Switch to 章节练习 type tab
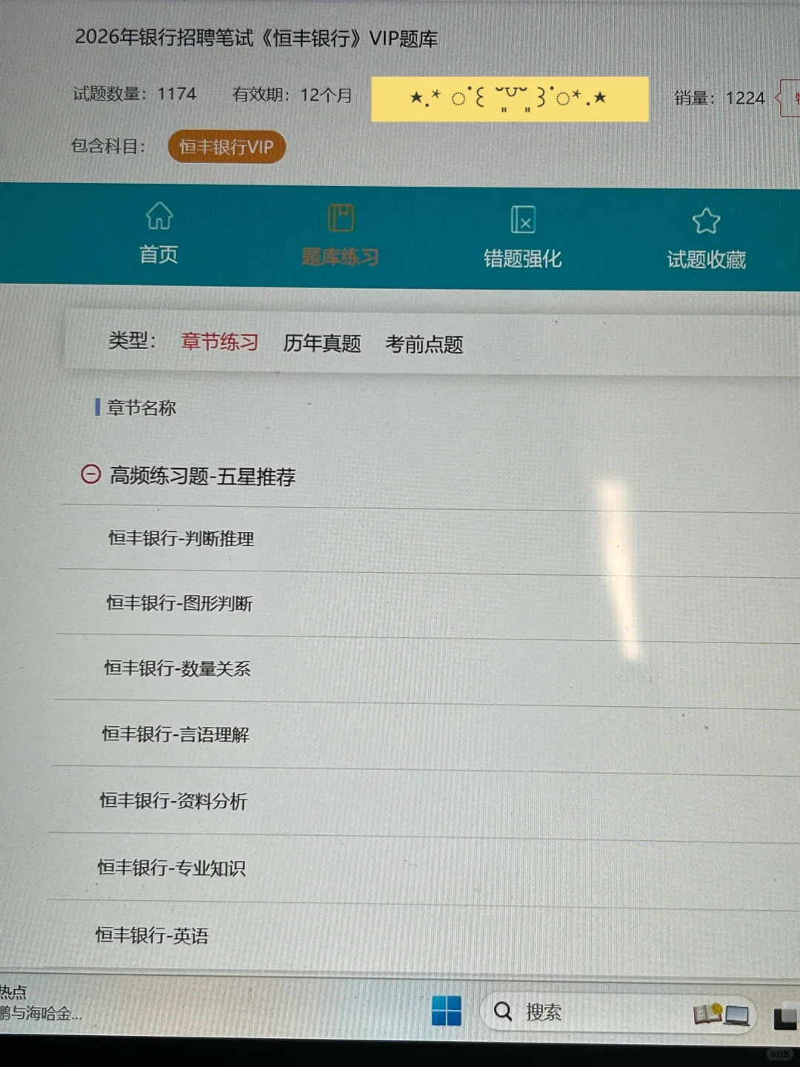The height and width of the screenshot is (1067, 800). tap(220, 342)
